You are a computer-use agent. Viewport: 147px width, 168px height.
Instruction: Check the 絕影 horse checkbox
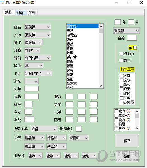point(122,94)
